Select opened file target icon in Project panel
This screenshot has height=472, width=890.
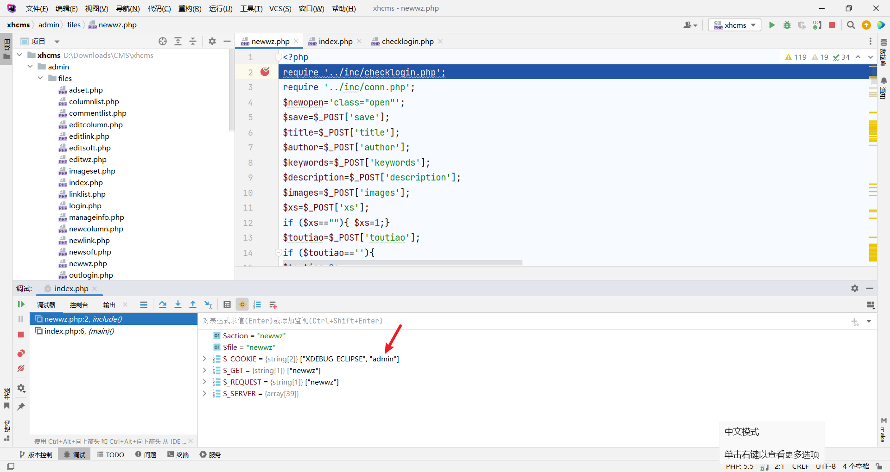point(163,41)
